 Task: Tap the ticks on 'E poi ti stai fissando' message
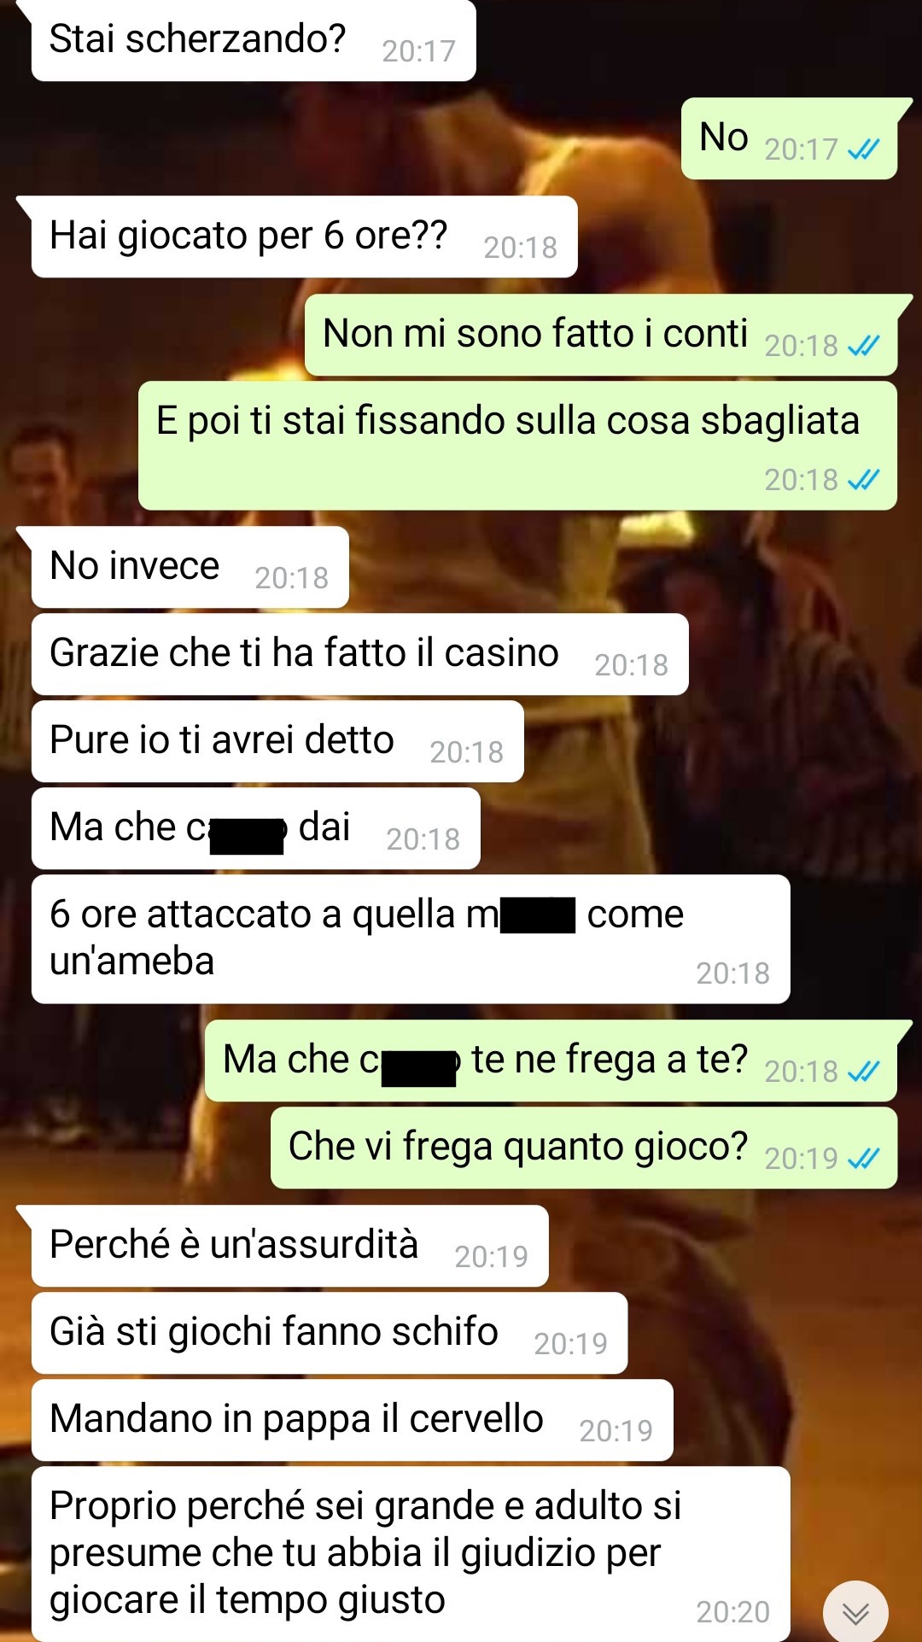click(863, 480)
